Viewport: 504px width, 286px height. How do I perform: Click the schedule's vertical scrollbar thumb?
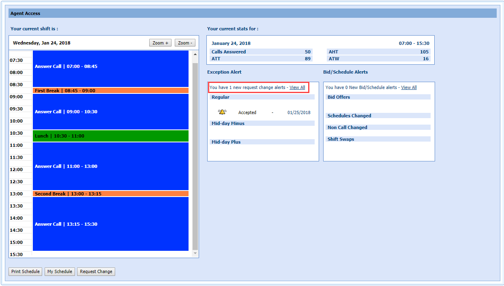[195, 156]
